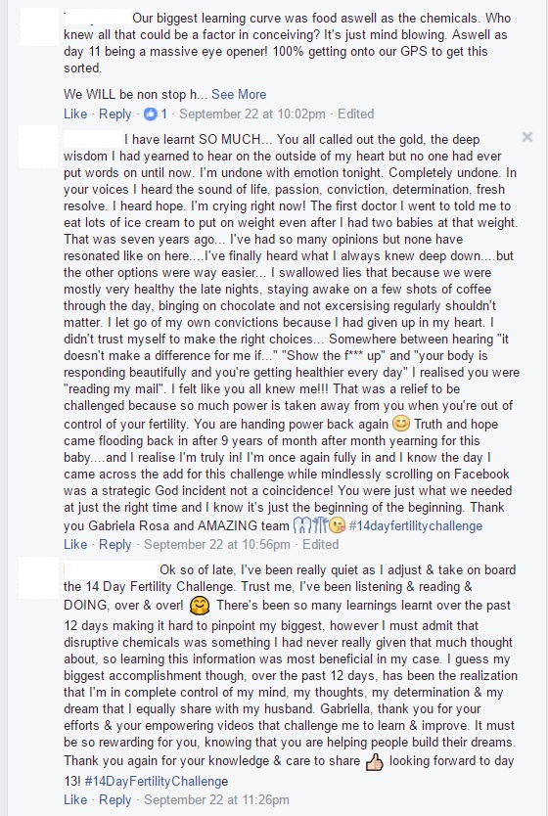Open timestamp September 22 at 10:56pm
The width and height of the screenshot is (548, 816).
tap(216, 544)
